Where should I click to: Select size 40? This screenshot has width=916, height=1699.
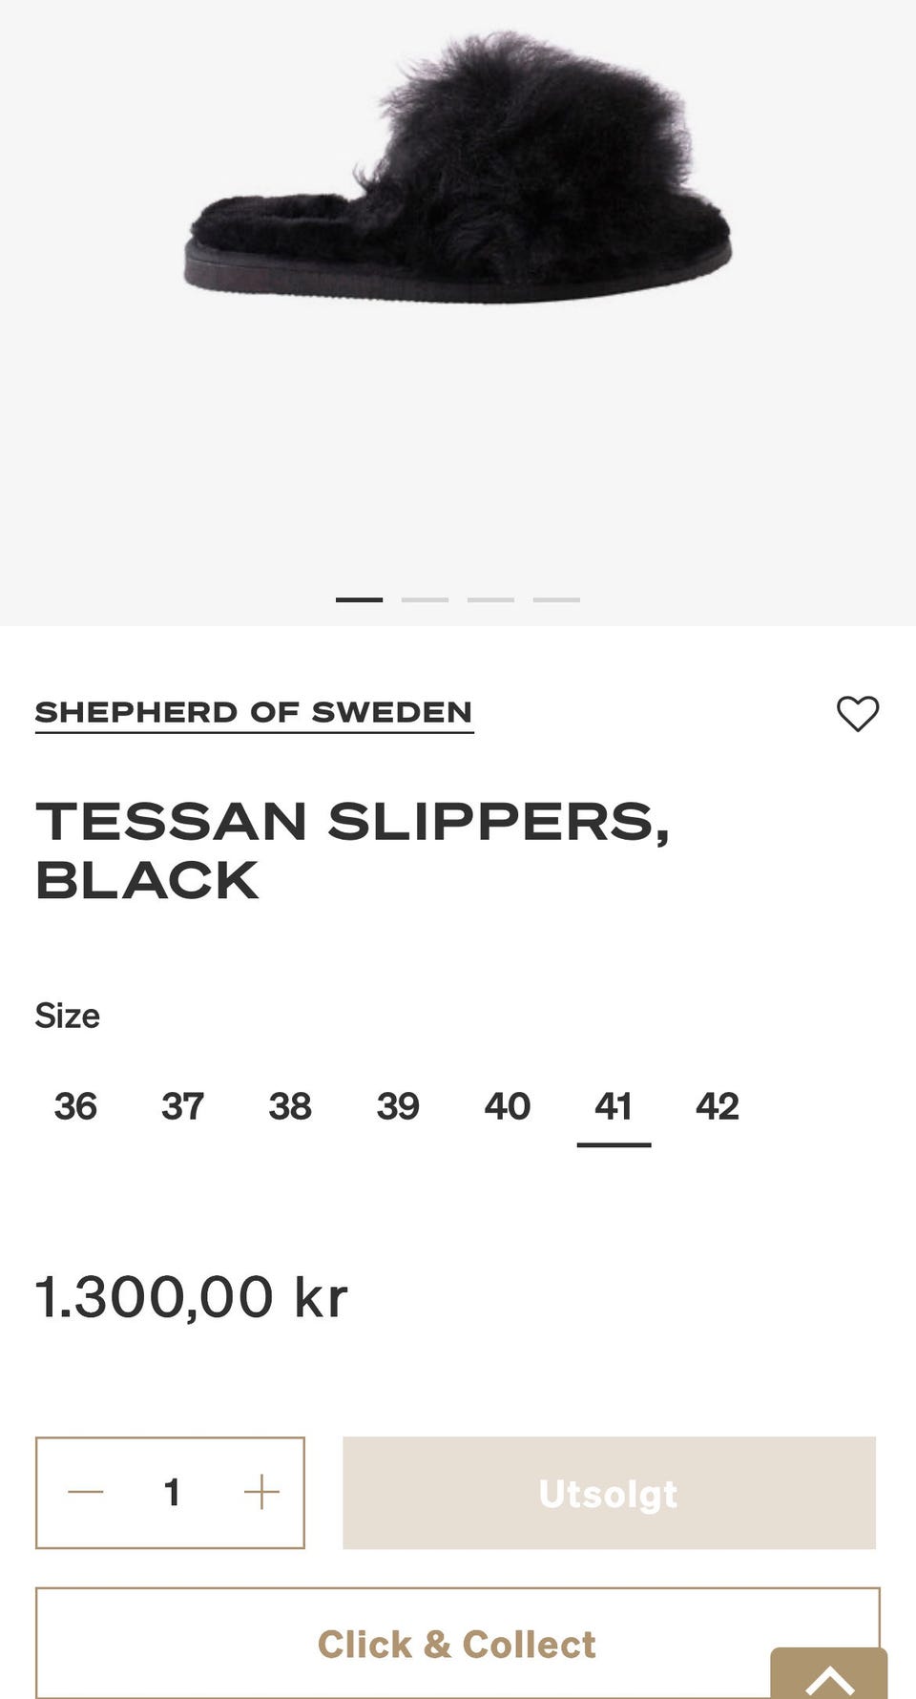(x=507, y=1106)
